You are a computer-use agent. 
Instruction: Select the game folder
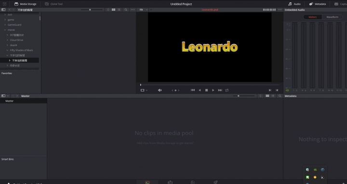11,20
